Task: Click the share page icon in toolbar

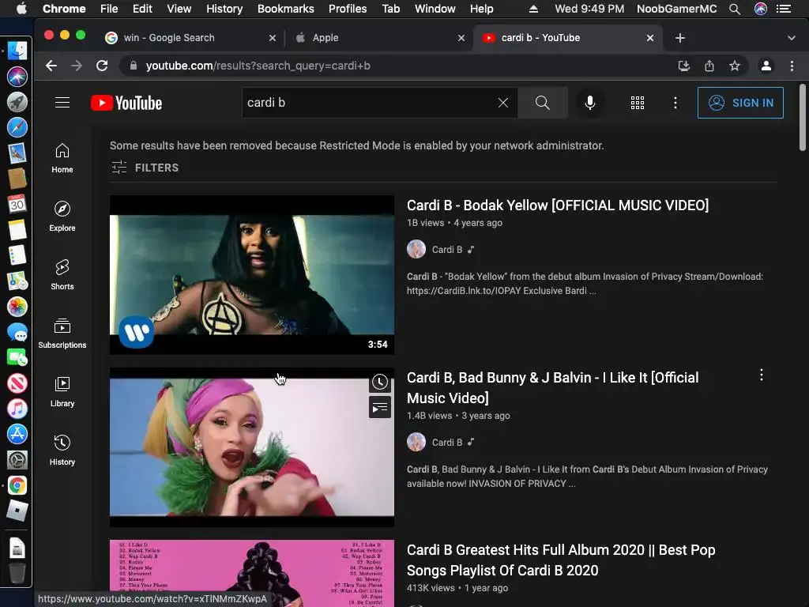Action: [x=709, y=66]
